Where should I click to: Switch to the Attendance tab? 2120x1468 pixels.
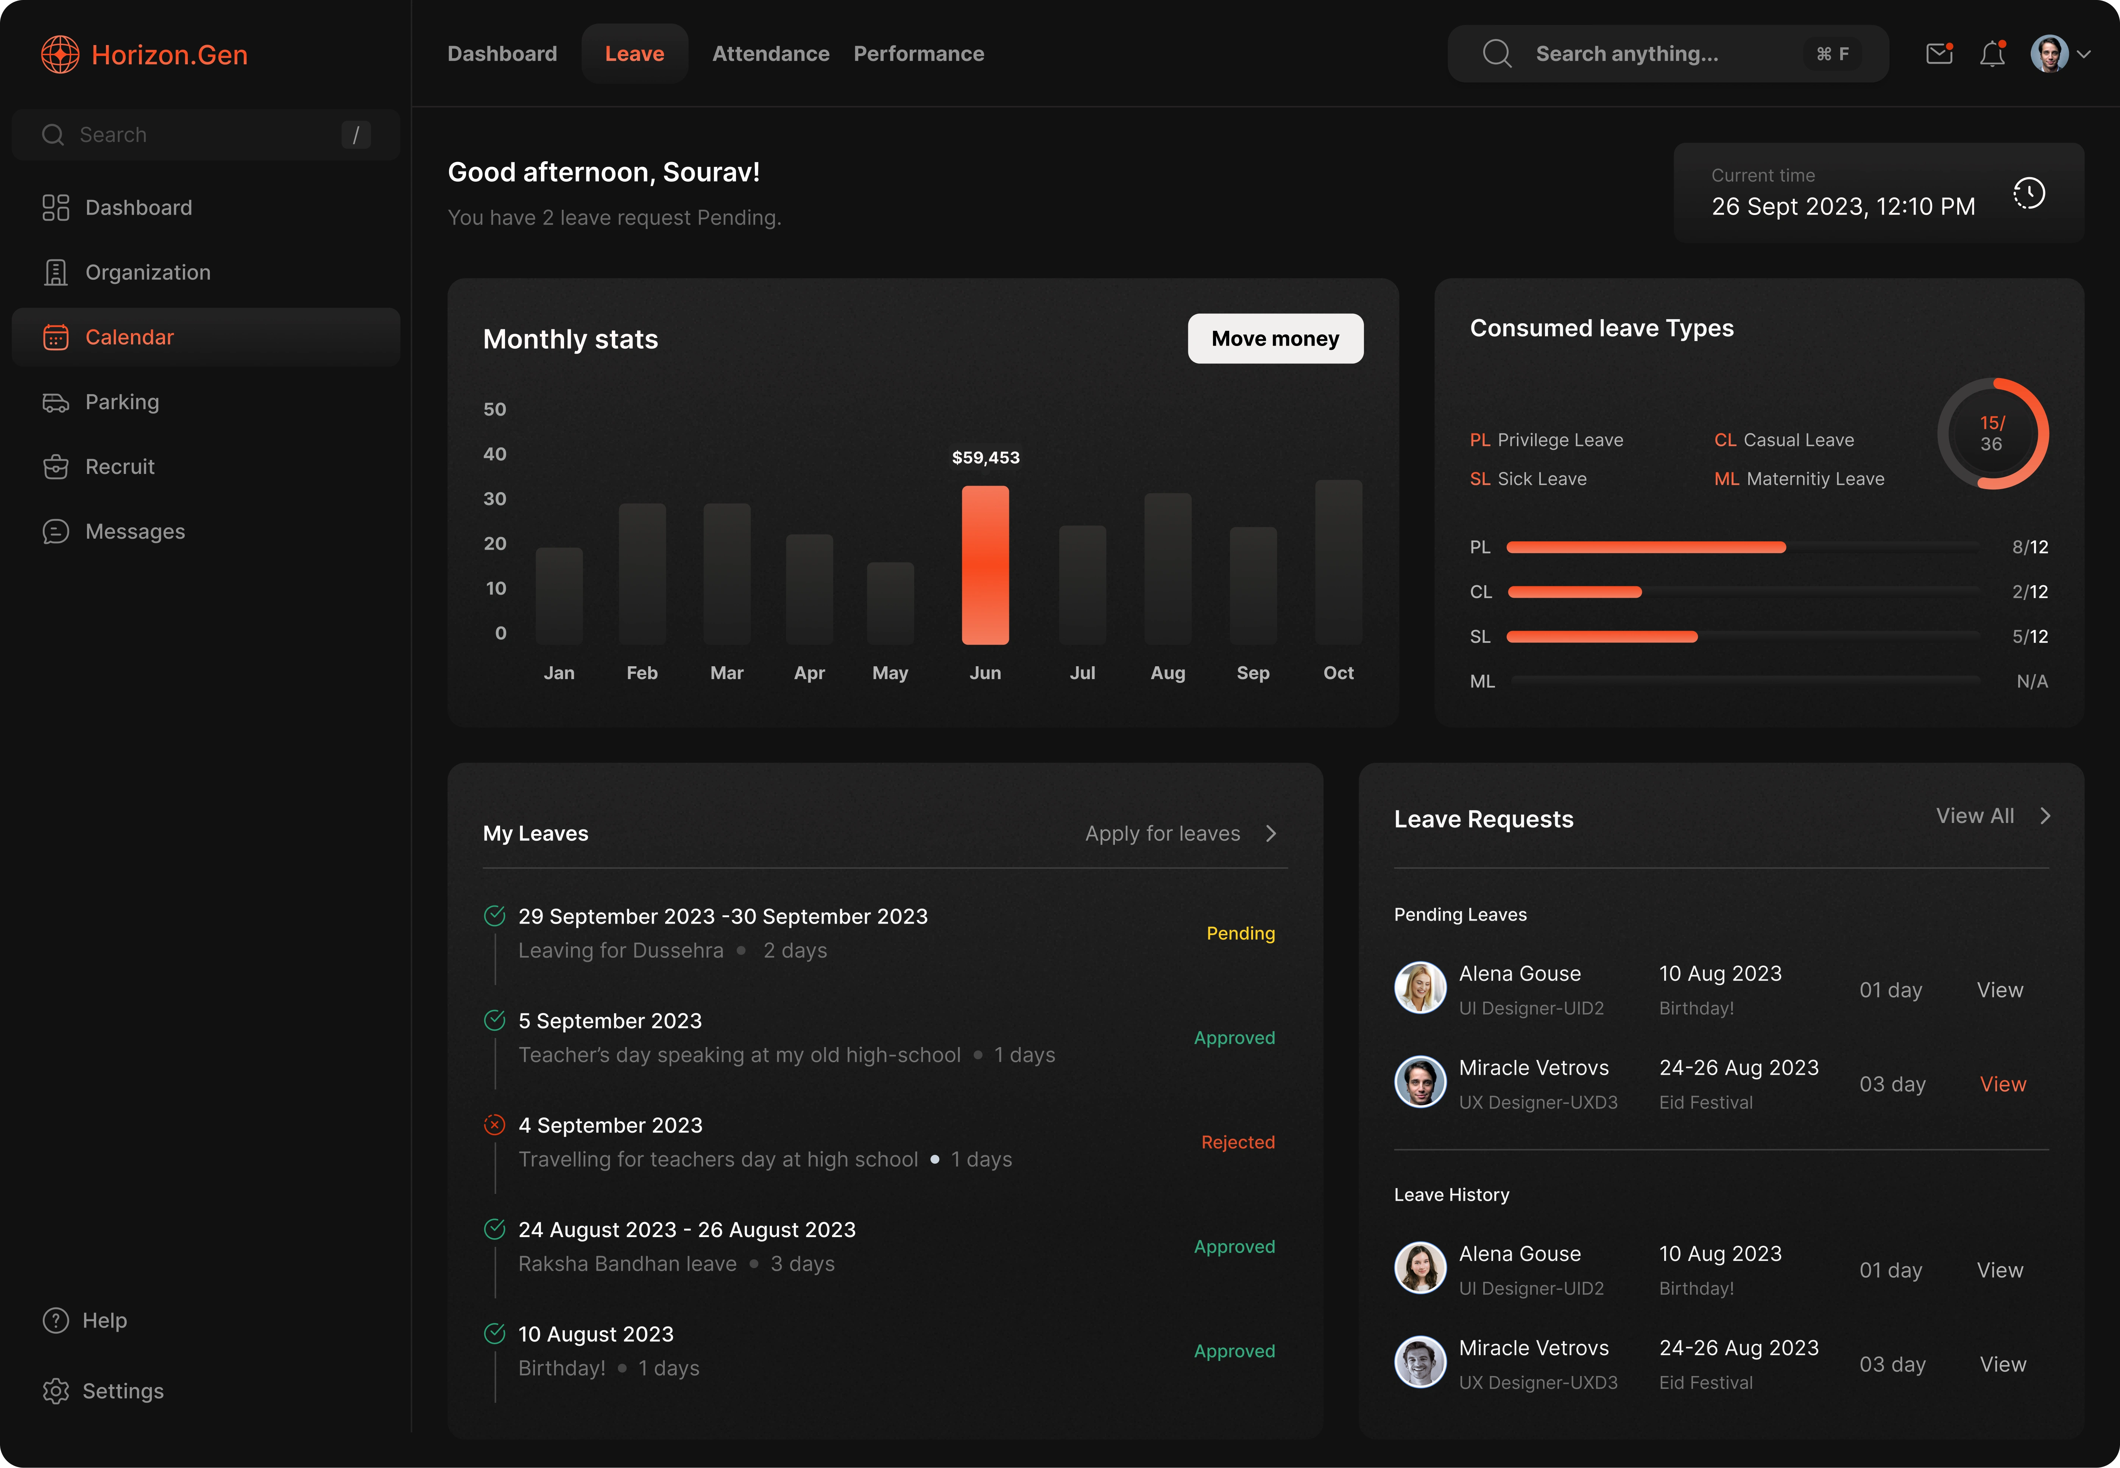coord(771,53)
